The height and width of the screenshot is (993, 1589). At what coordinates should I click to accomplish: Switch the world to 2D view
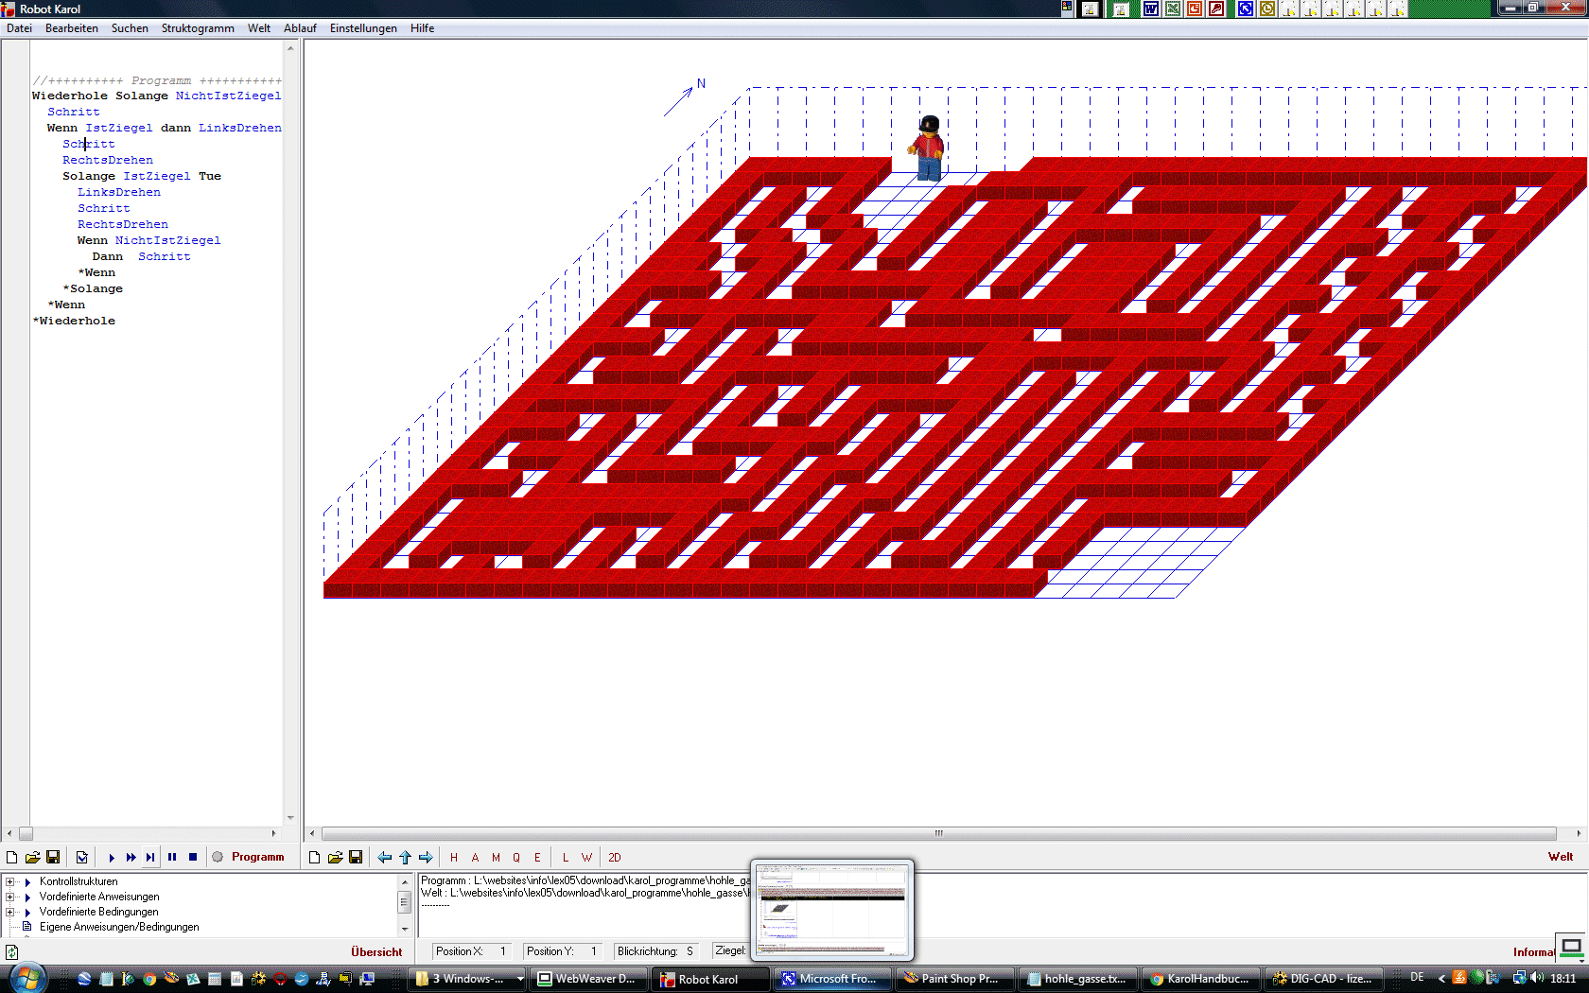click(615, 858)
